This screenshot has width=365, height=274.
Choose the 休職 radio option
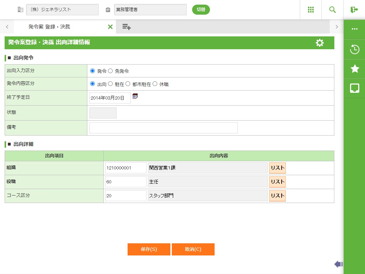tap(155, 84)
